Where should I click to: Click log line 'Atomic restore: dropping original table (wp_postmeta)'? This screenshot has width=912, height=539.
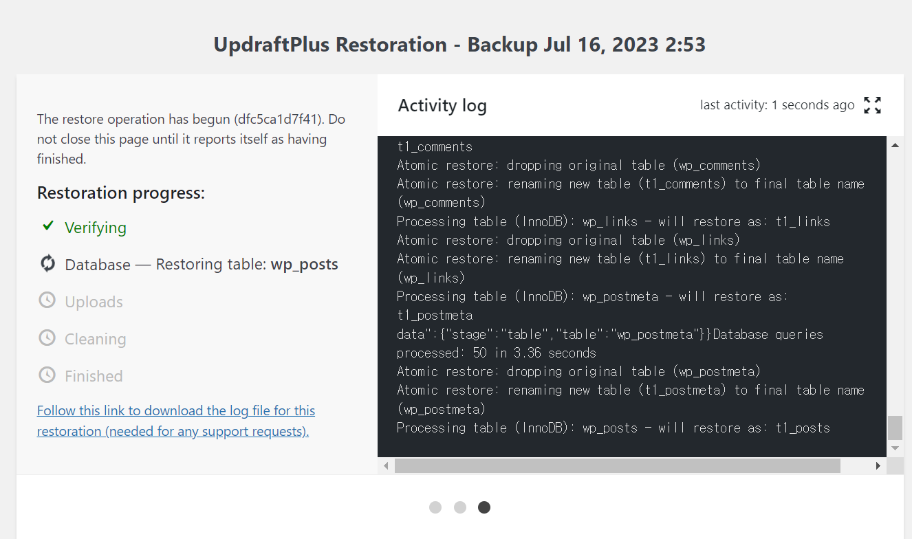click(x=578, y=371)
